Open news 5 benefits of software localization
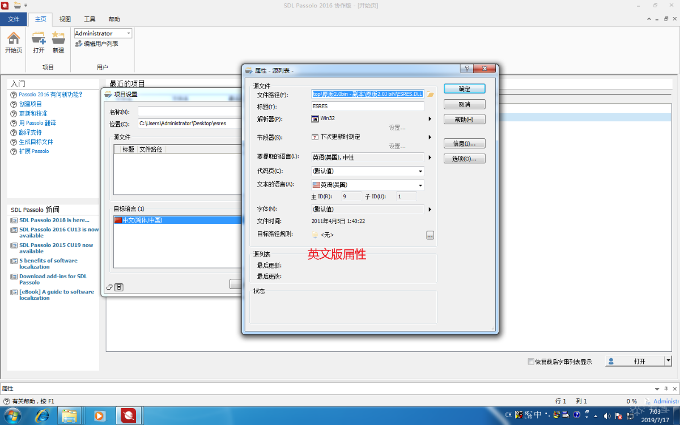 point(48,263)
